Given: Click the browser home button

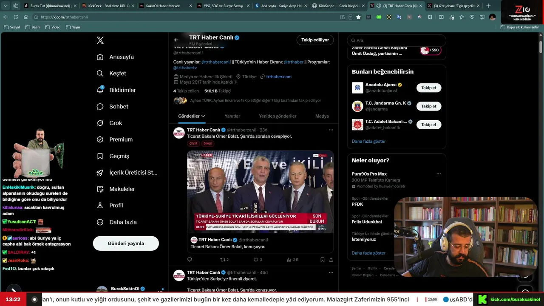Looking at the screenshot, I should point(26,17).
